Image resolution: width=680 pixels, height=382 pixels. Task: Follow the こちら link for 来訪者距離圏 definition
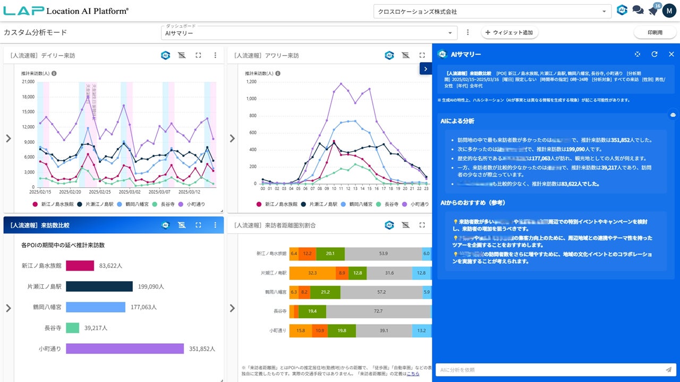pos(413,374)
